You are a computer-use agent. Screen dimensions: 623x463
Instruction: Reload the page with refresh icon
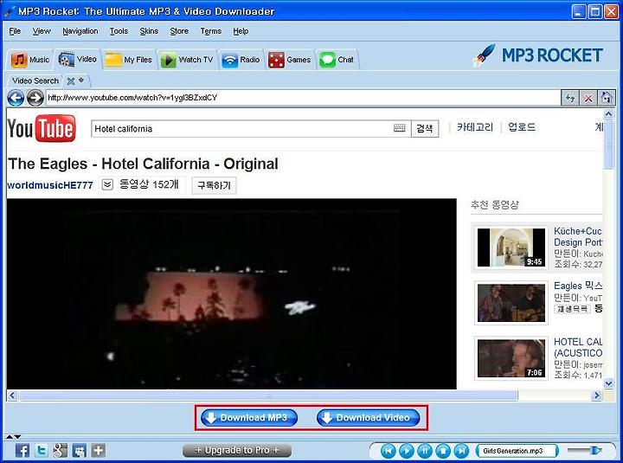tap(569, 98)
